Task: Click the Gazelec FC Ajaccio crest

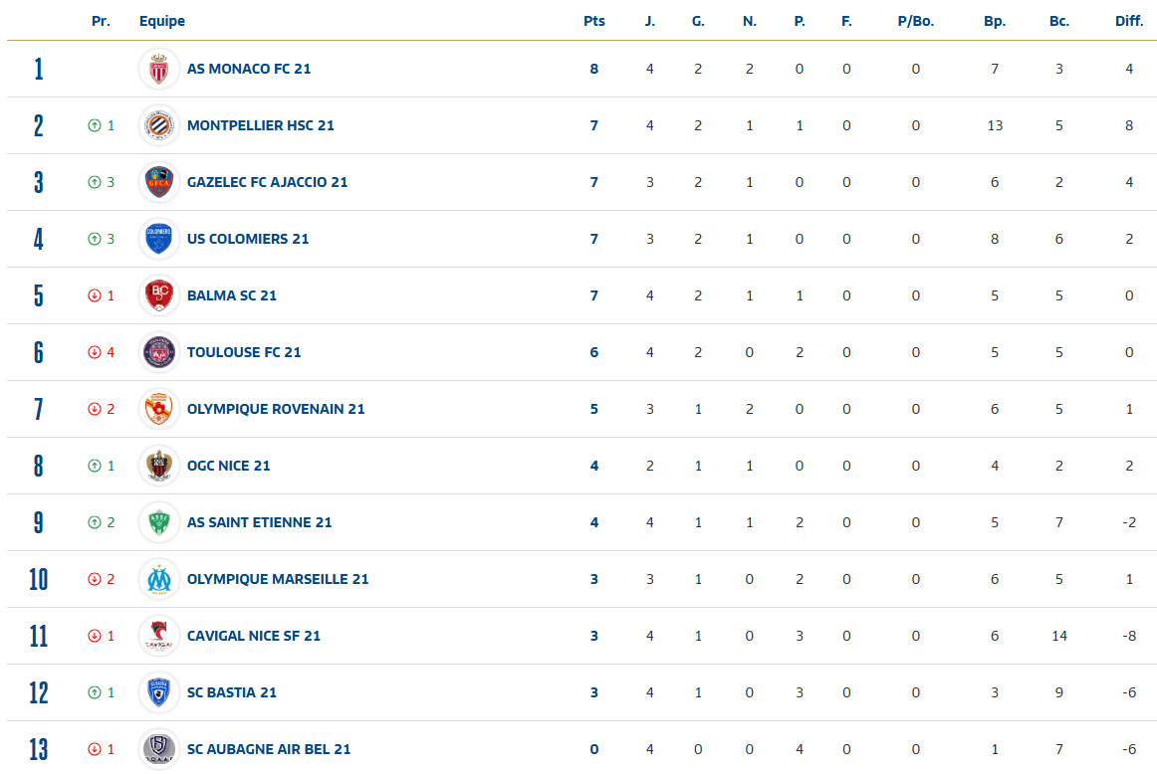Action: click(159, 182)
